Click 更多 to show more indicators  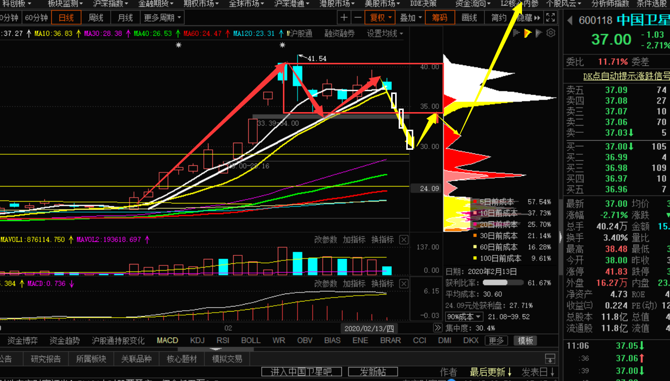tap(496, 340)
